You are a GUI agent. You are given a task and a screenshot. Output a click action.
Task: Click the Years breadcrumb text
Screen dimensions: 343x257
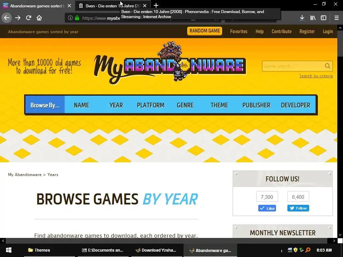(53, 175)
